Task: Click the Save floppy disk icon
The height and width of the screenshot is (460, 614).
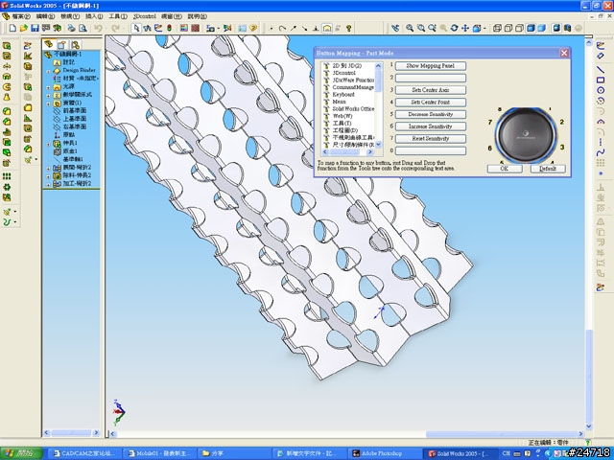Action: (x=35, y=28)
